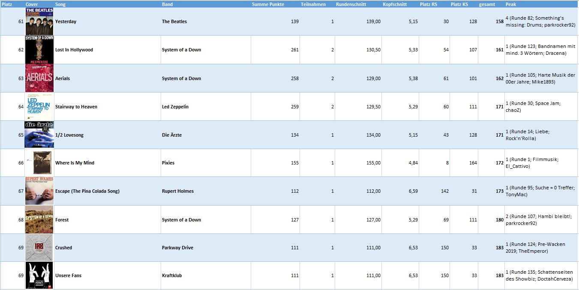Select the Rupert Holmes cover thumbnail
Viewport: 579px width, 290px height.
click(39, 191)
